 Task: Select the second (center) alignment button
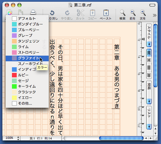pos(149,60)
